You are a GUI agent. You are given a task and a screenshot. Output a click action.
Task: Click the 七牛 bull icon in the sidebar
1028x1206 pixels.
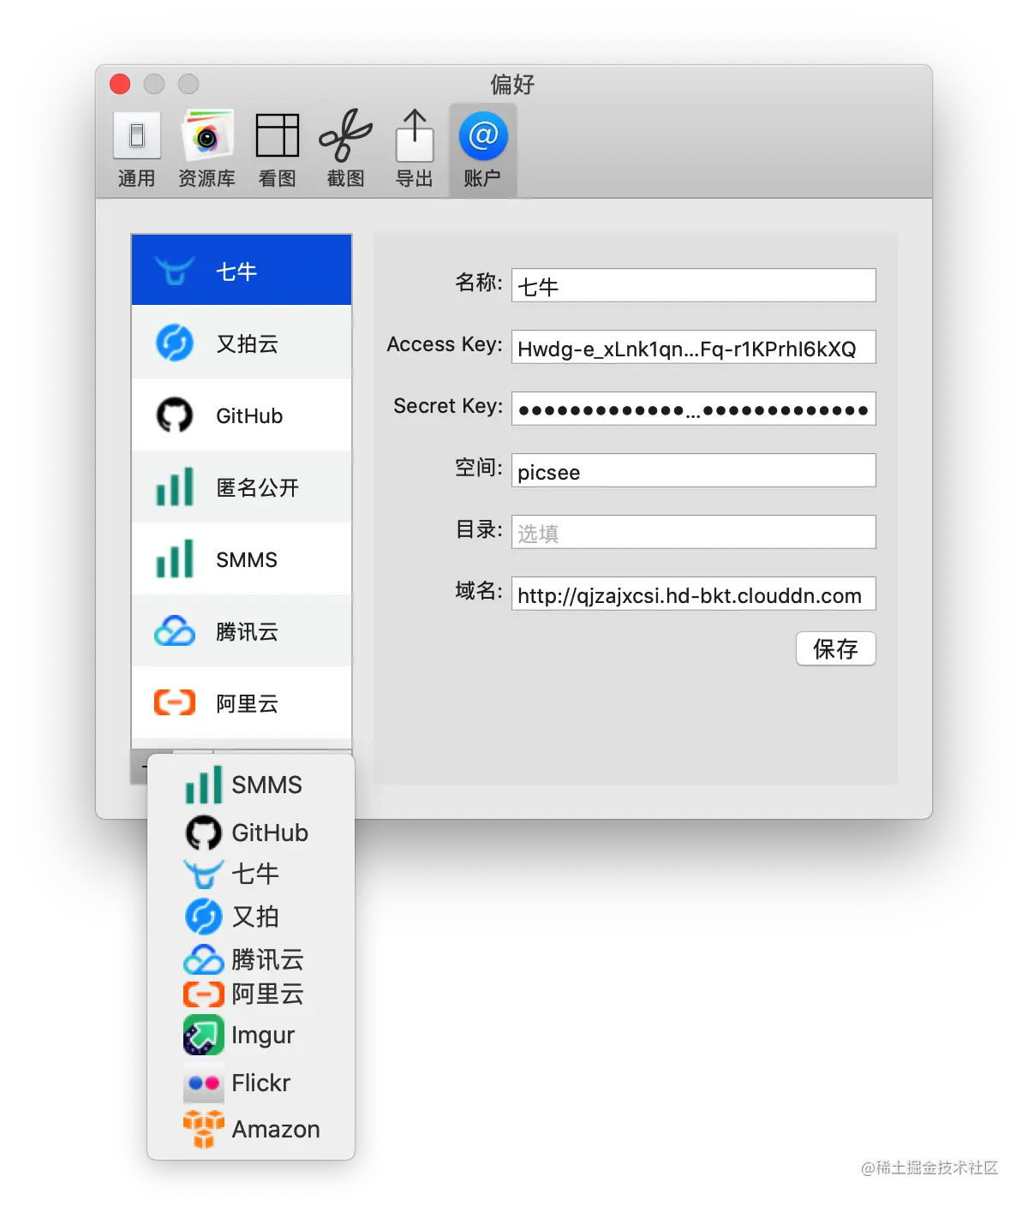175,271
